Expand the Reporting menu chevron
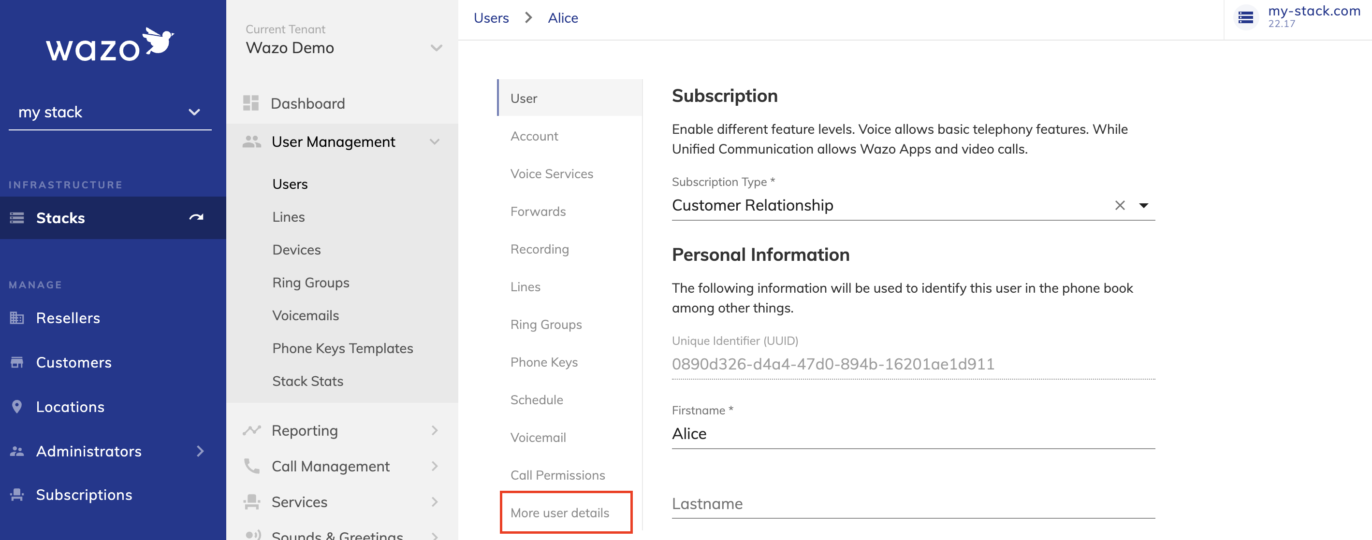 tap(435, 430)
